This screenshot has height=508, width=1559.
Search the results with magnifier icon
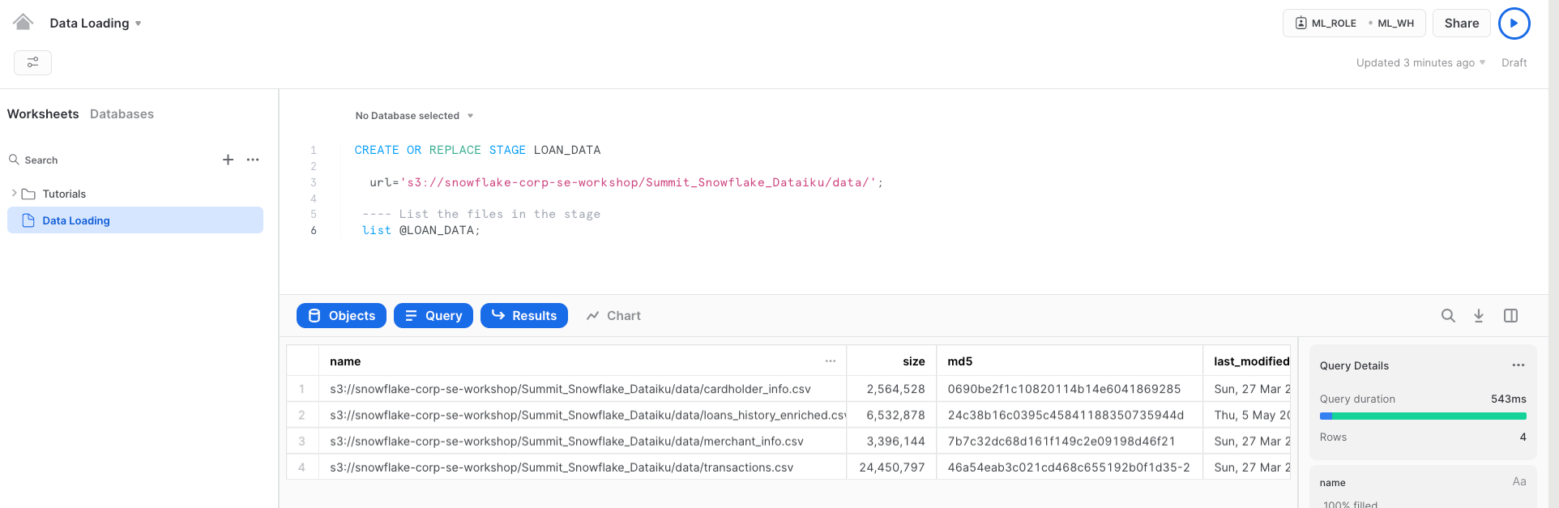pos(1448,316)
